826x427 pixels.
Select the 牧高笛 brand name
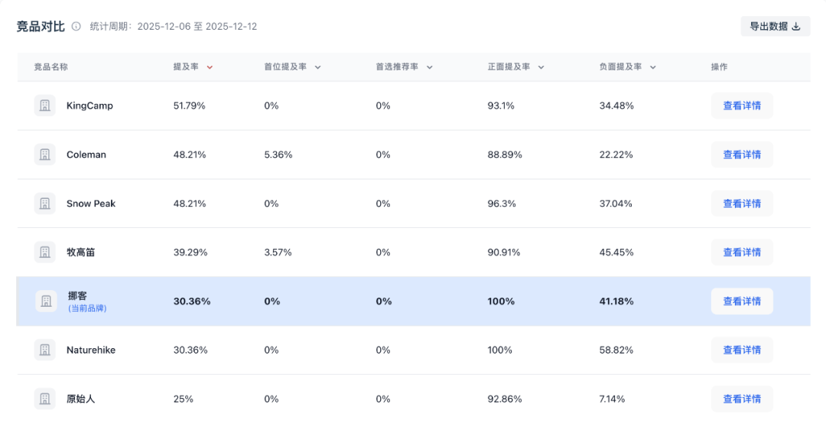coord(80,252)
